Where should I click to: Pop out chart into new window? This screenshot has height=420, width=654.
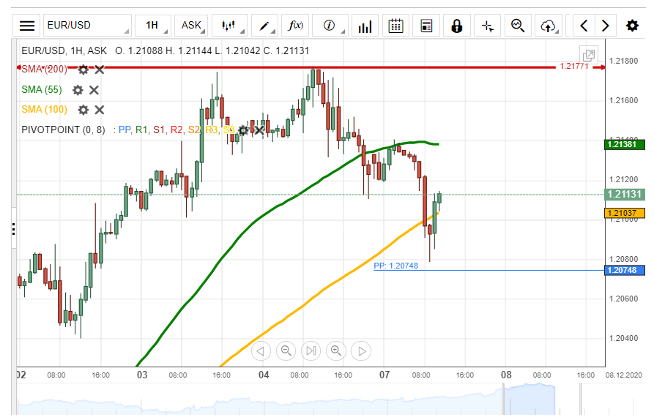pos(589,55)
